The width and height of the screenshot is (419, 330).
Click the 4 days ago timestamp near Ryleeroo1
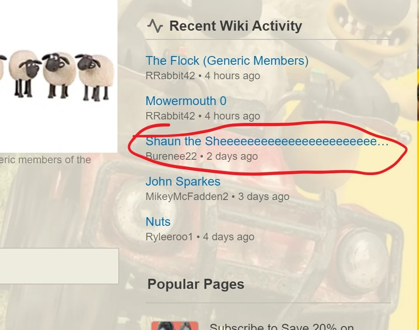[x=228, y=237]
